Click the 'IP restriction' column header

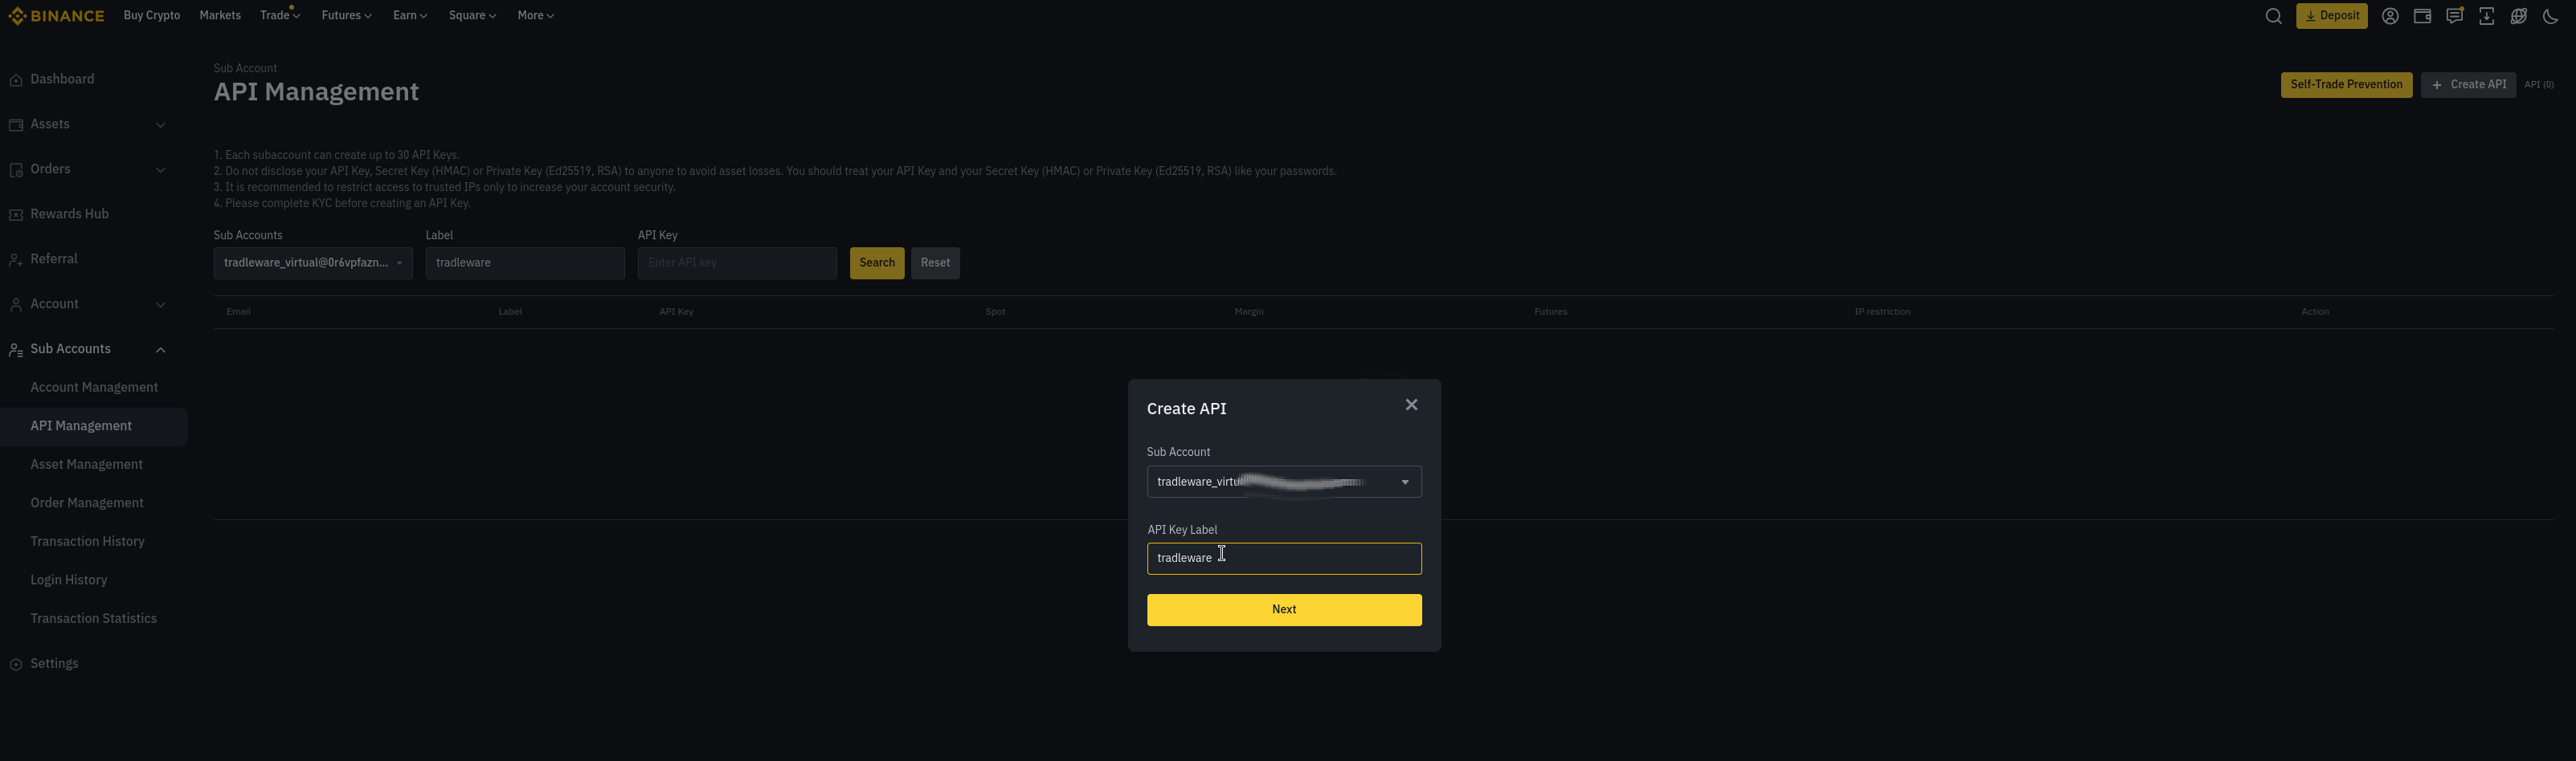point(1882,312)
